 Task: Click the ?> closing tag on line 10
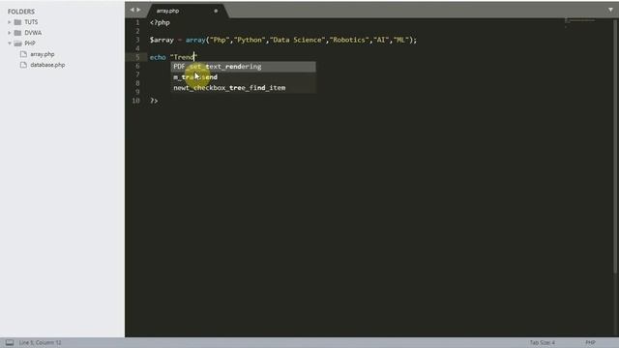[x=154, y=101]
